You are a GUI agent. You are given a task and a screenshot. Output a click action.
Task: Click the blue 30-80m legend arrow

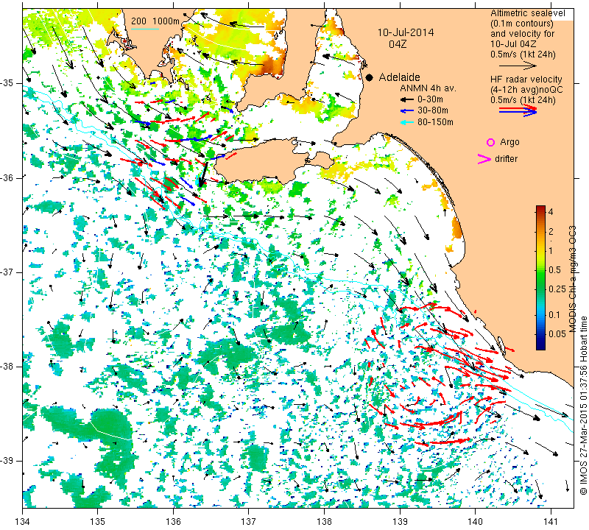point(406,111)
